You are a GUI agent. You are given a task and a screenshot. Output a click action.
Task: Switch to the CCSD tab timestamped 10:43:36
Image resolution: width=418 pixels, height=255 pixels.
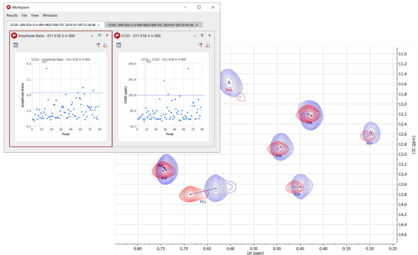point(151,25)
